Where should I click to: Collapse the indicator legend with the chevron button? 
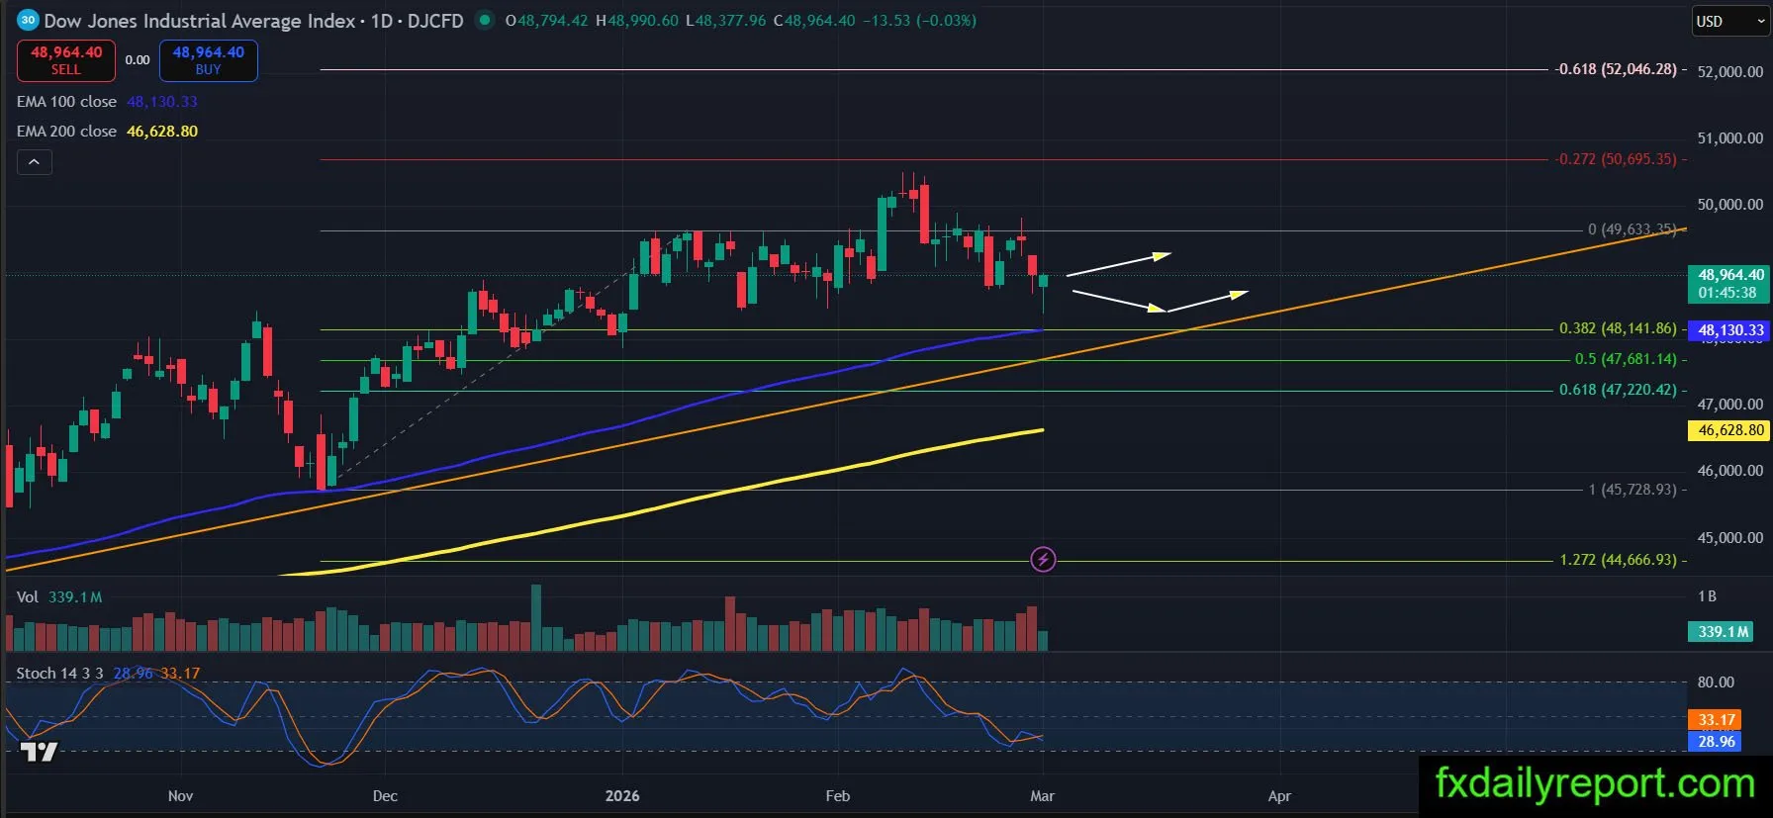[x=34, y=162]
